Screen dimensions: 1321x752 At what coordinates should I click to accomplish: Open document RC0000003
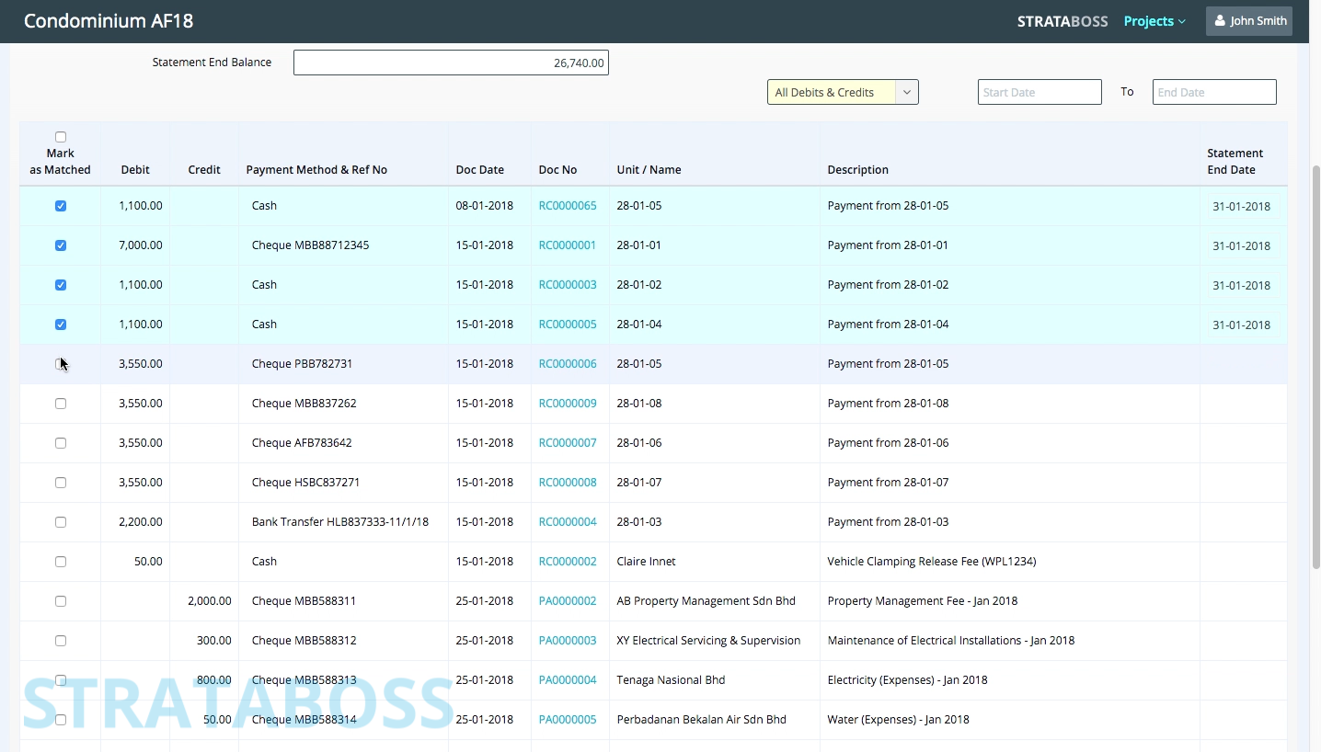(568, 285)
